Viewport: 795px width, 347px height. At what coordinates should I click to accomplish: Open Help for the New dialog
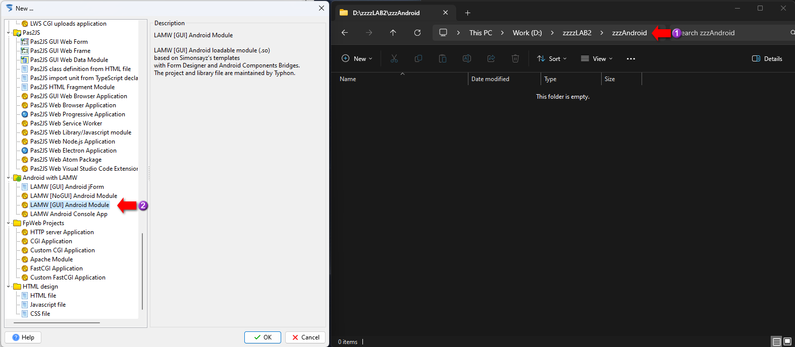tap(23, 337)
